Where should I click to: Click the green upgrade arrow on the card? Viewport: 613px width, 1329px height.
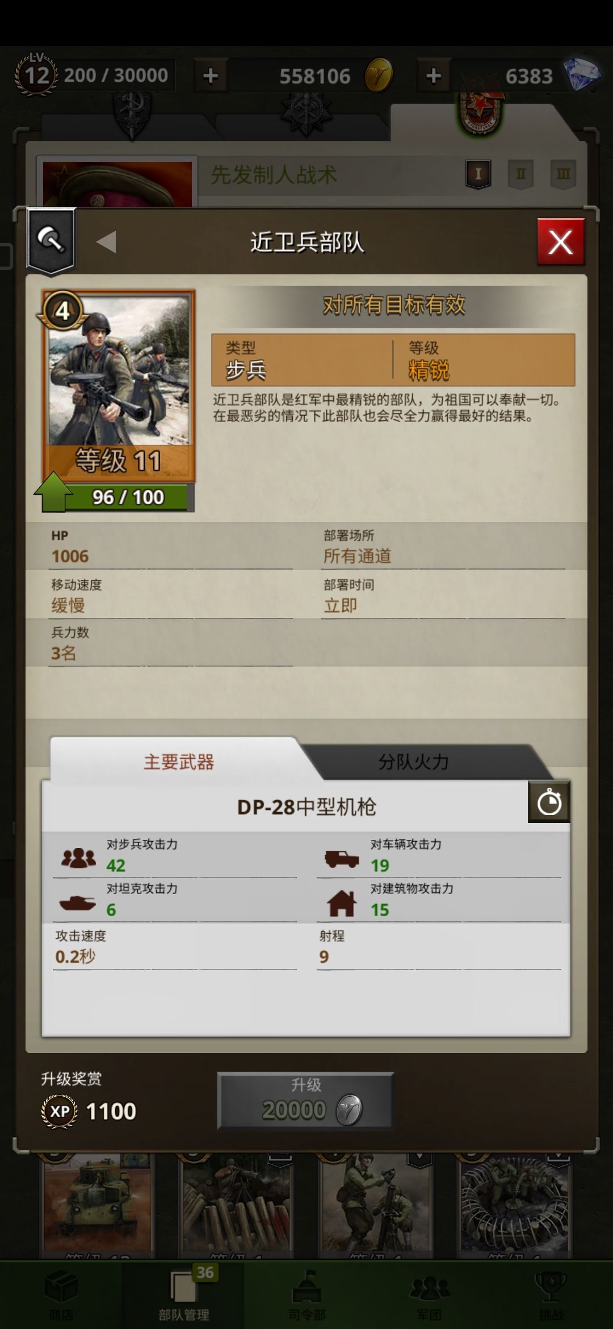click(53, 492)
